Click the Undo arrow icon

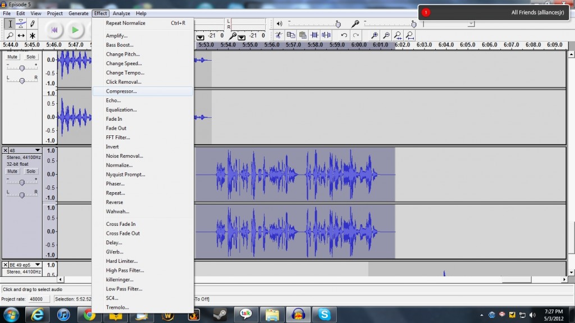coord(344,35)
